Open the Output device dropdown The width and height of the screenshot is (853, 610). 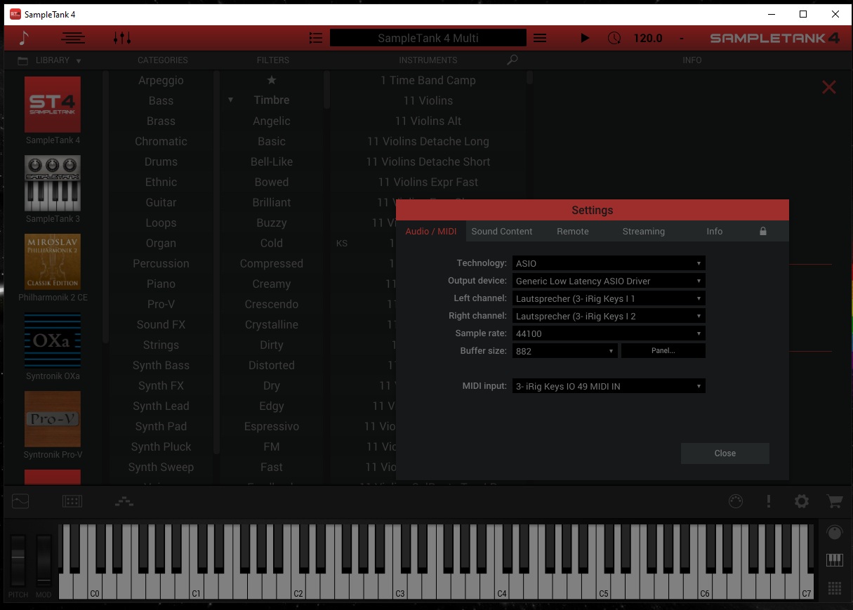[609, 281]
